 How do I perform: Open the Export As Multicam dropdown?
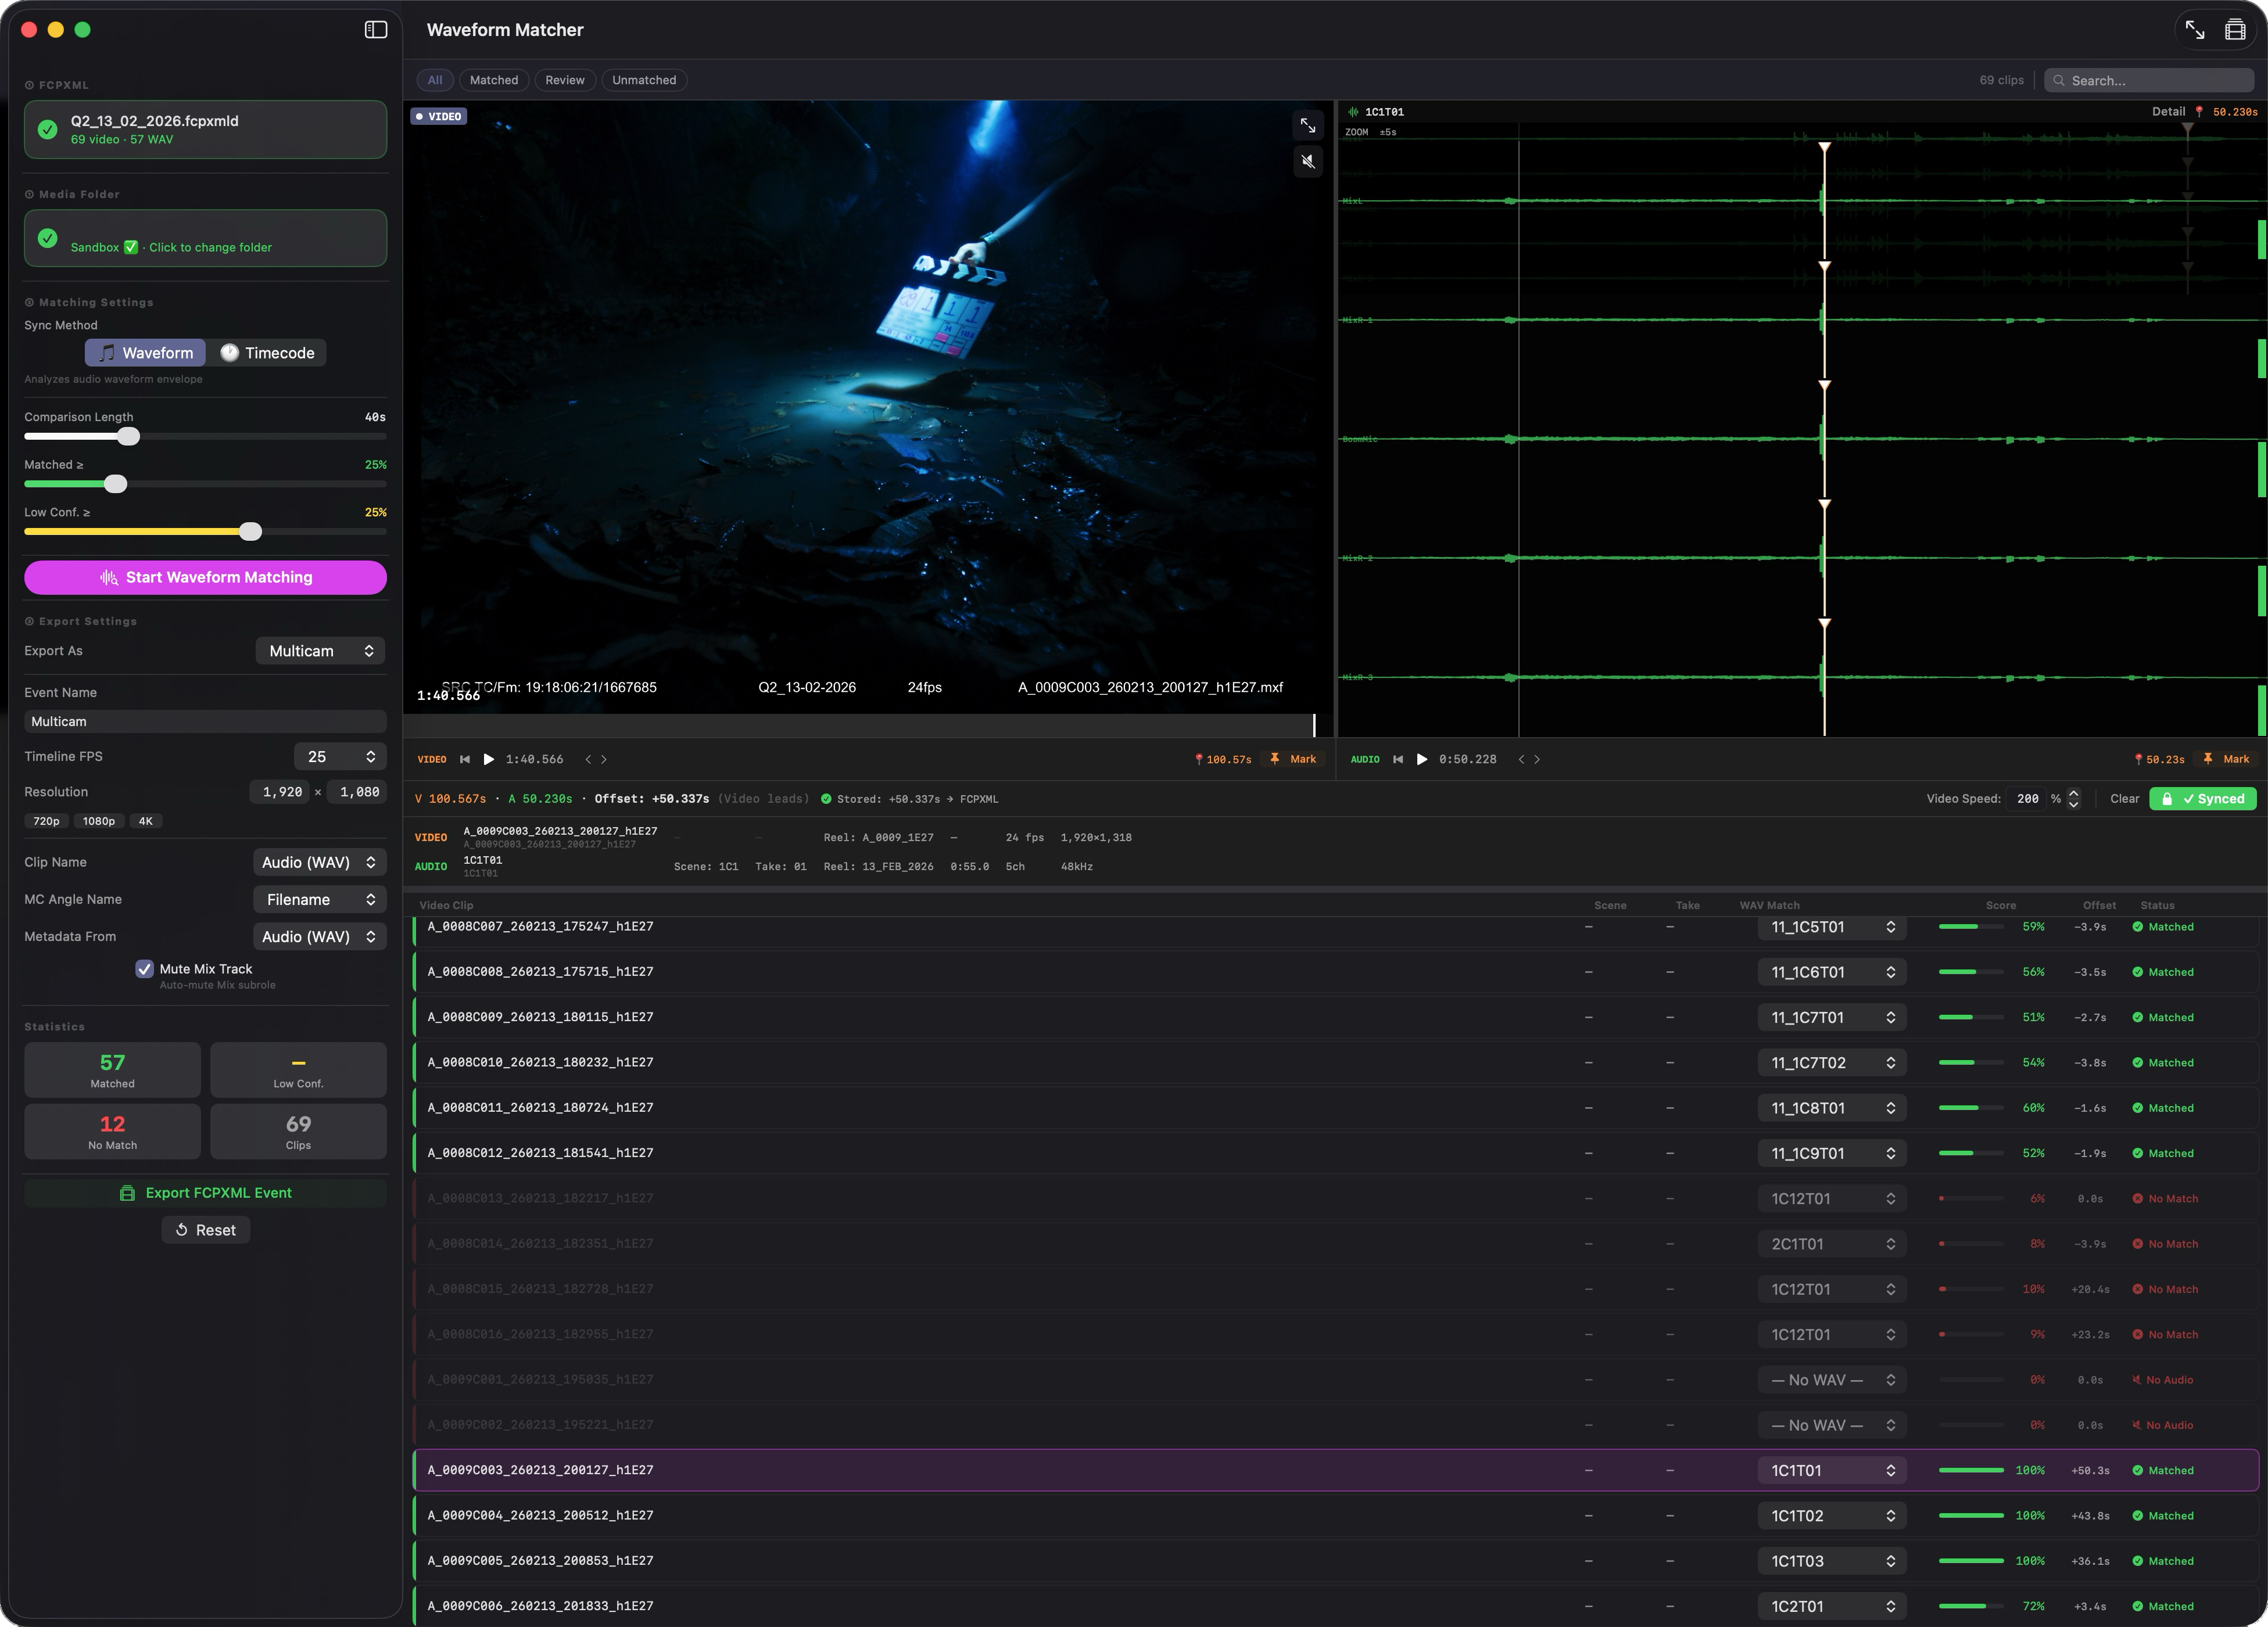tap(319, 651)
